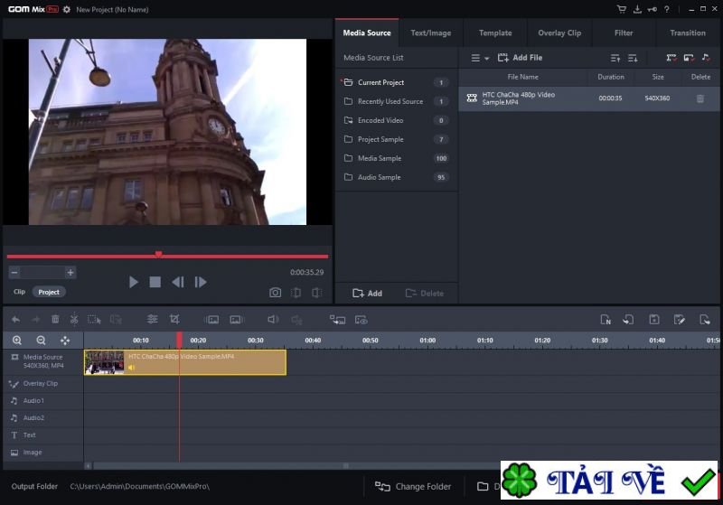Zoom in on the timeline
723x505 pixels.
point(17,341)
